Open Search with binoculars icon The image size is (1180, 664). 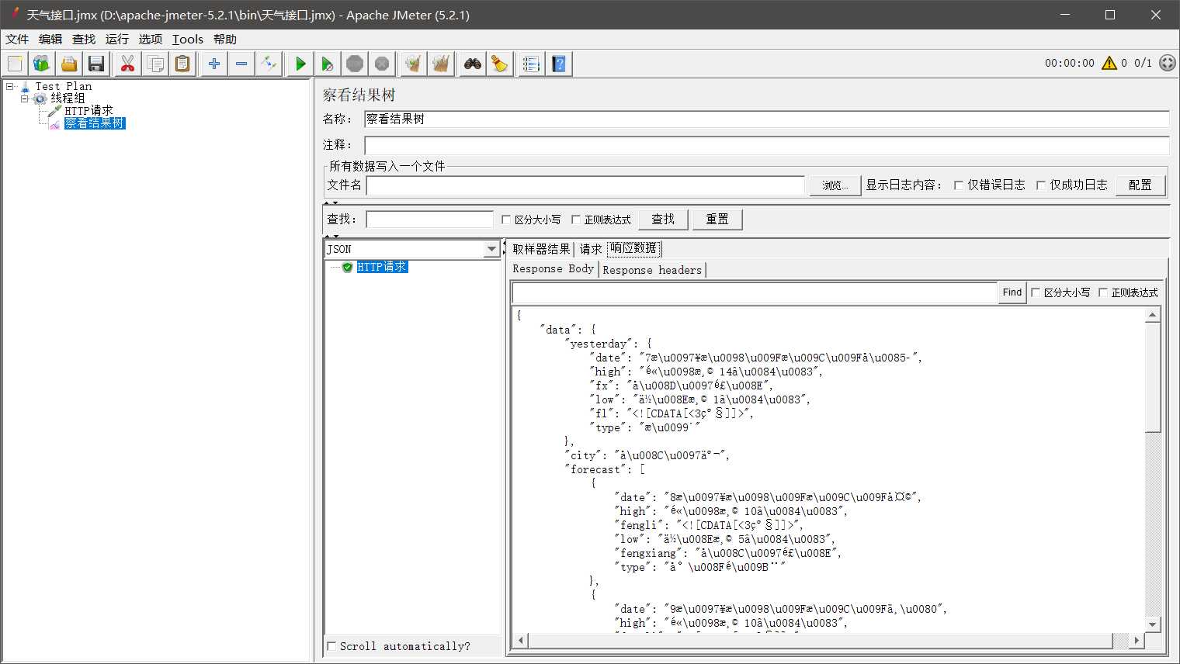[x=473, y=64]
